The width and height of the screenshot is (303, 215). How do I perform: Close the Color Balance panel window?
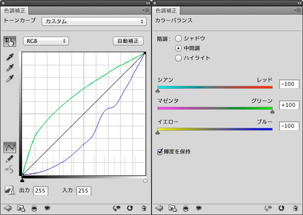click(155, 3)
